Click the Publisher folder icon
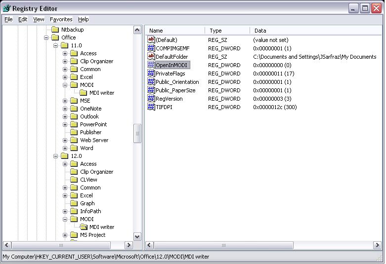Image resolution: width=386 pixels, height=264 pixels. tap(74, 132)
